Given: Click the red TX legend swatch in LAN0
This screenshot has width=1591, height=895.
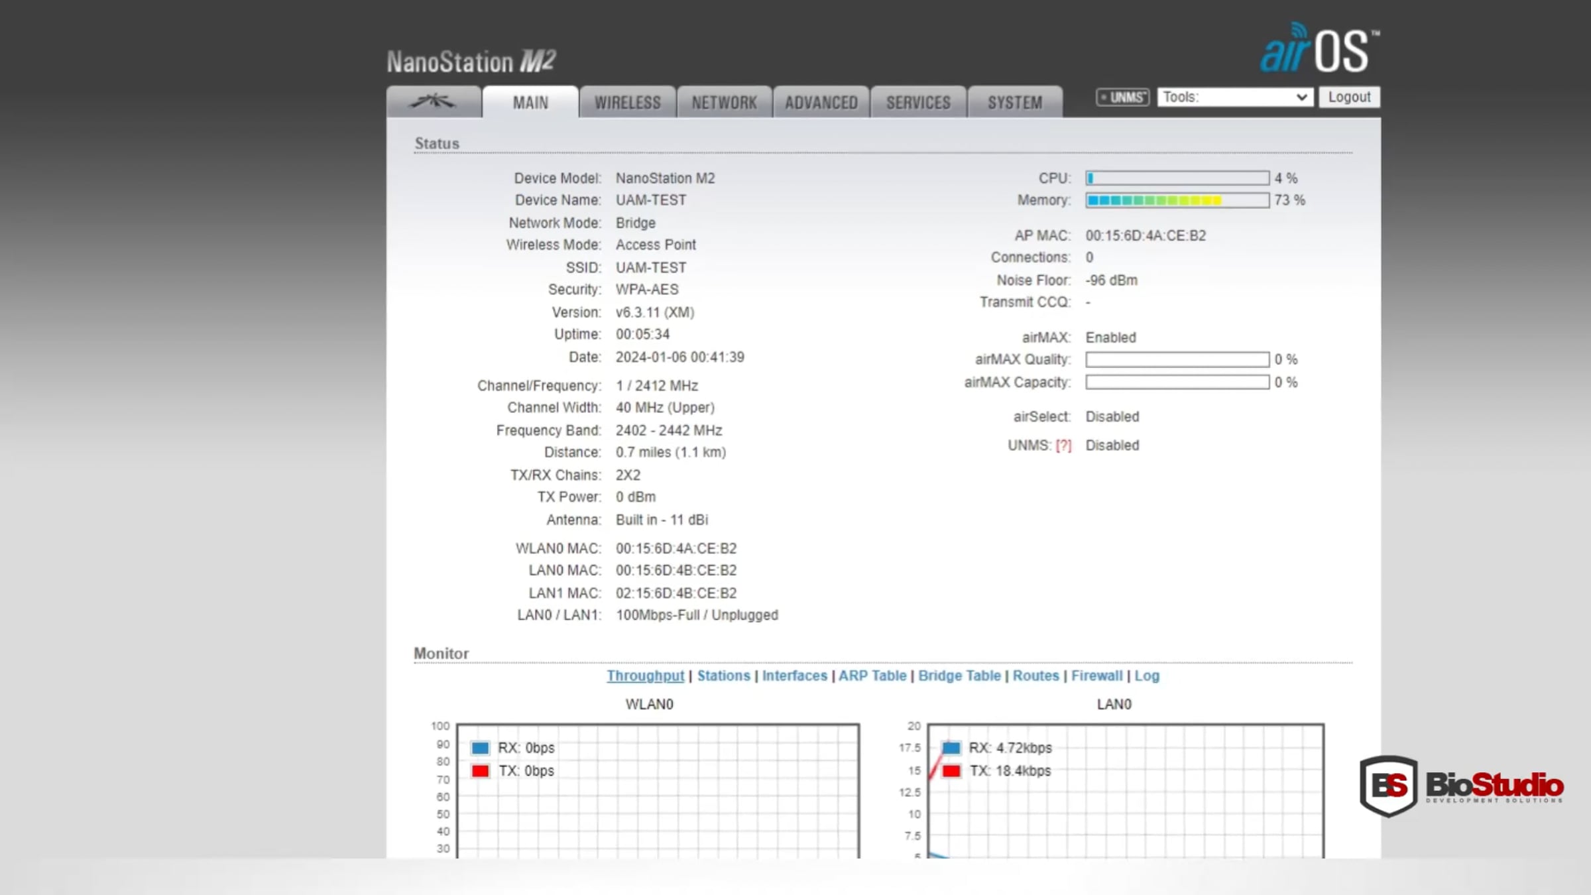Looking at the screenshot, I should 951,771.
